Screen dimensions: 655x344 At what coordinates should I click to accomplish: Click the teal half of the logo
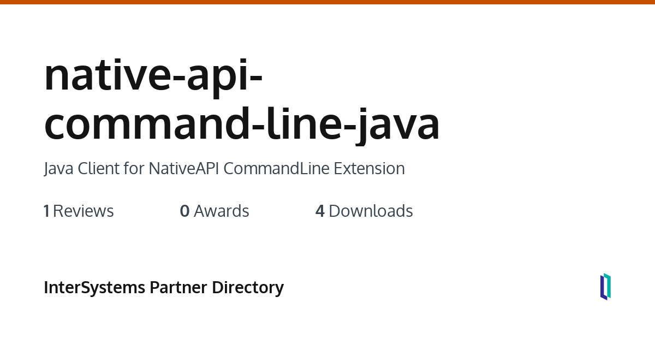[x=608, y=285]
